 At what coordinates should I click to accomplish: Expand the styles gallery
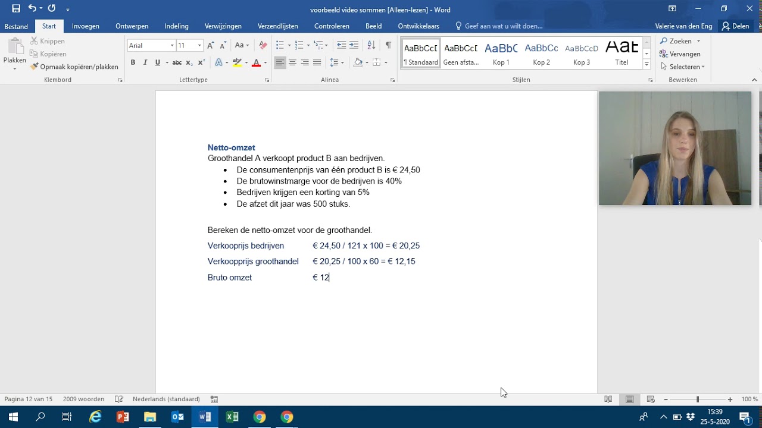(x=647, y=64)
